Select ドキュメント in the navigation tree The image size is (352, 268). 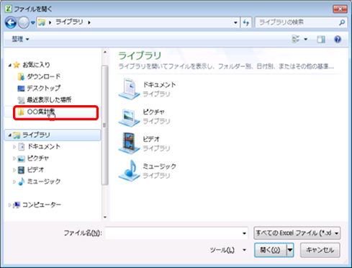pyautogui.click(x=43, y=146)
